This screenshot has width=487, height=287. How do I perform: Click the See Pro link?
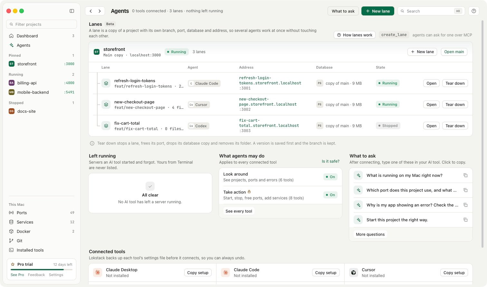tap(17, 275)
